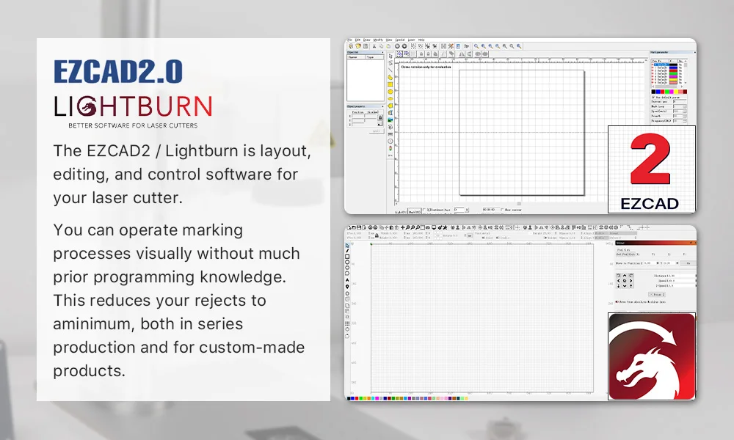Collapse the Object property panel header arrow
This screenshot has width=734, height=440.
[x=382, y=106]
